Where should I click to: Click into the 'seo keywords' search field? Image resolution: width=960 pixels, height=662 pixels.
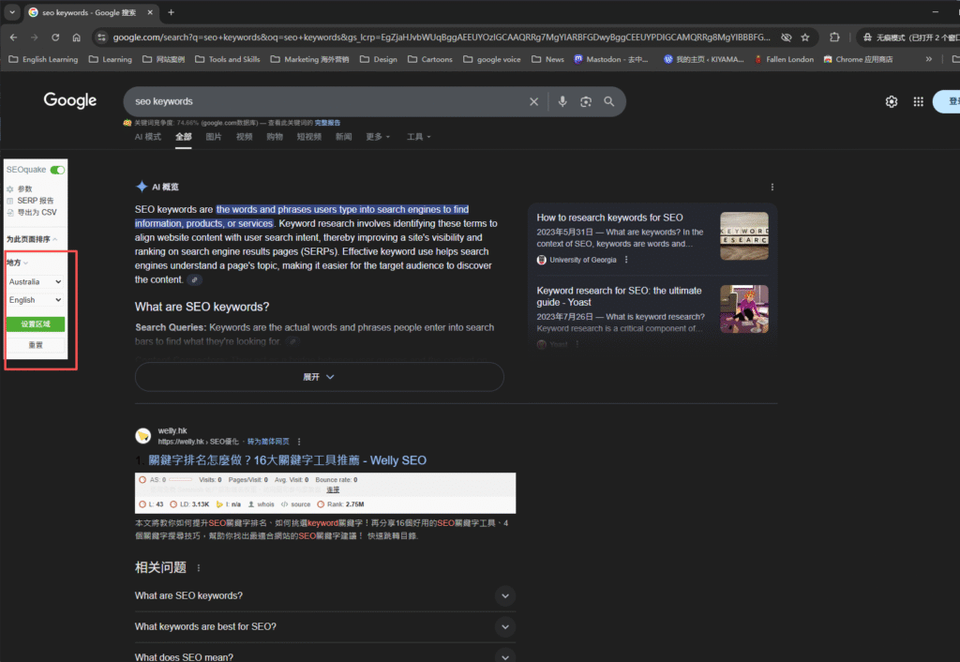[319, 101]
